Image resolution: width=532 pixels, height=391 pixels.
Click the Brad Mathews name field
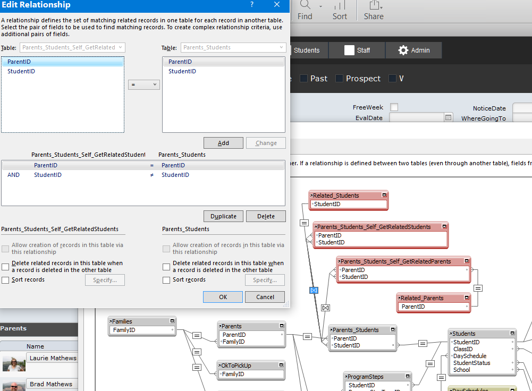click(52, 384)
